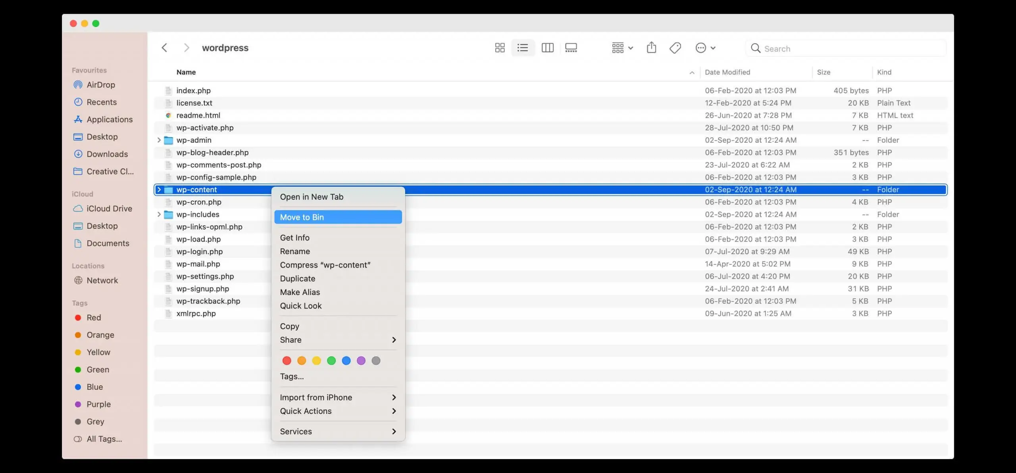Image resolution: width=1016 pixels, height=473 pixels.
Task: Expand the wp-includes folder disclosure triangle
Action: (159, 214)
